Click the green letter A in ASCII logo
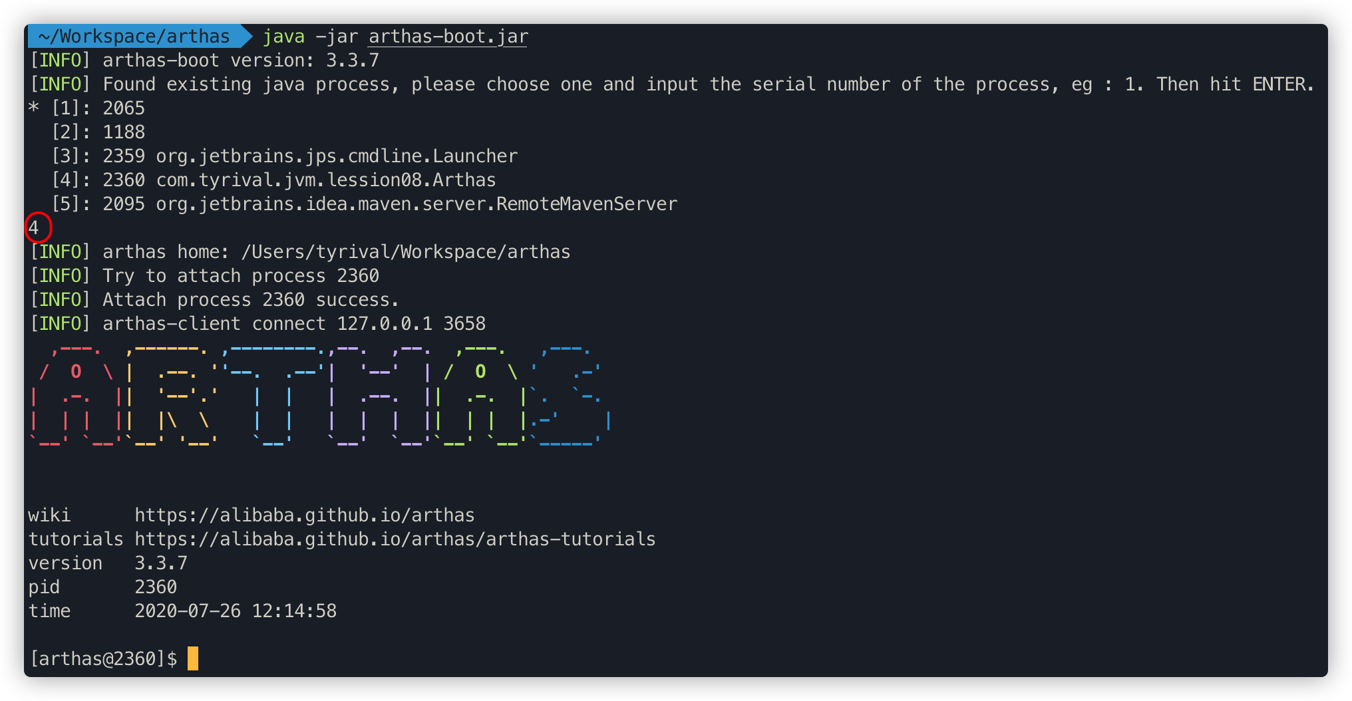1352x701 pixels. pos(480,396)
